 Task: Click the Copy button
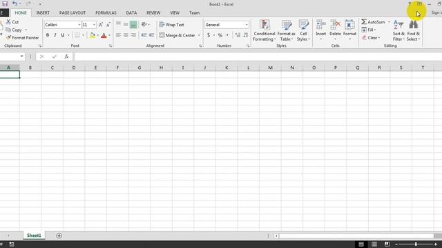pyautogui.click(x=14, y=30)
